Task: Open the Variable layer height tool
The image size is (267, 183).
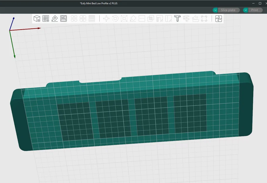Action: [92, 18]
